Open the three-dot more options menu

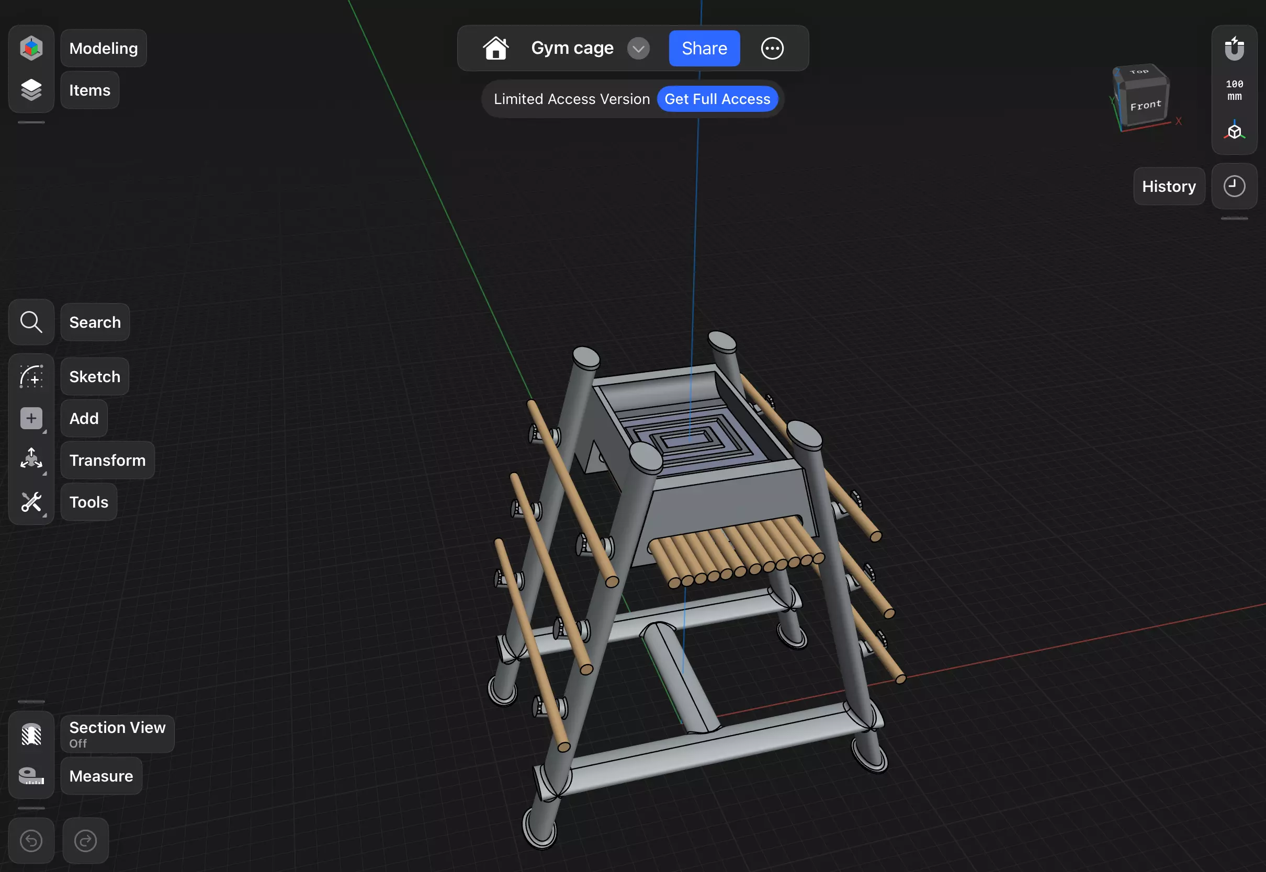pos(772,49)
